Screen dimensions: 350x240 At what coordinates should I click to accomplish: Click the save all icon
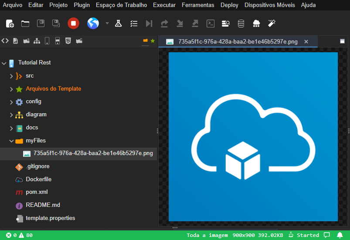(56, 24)
